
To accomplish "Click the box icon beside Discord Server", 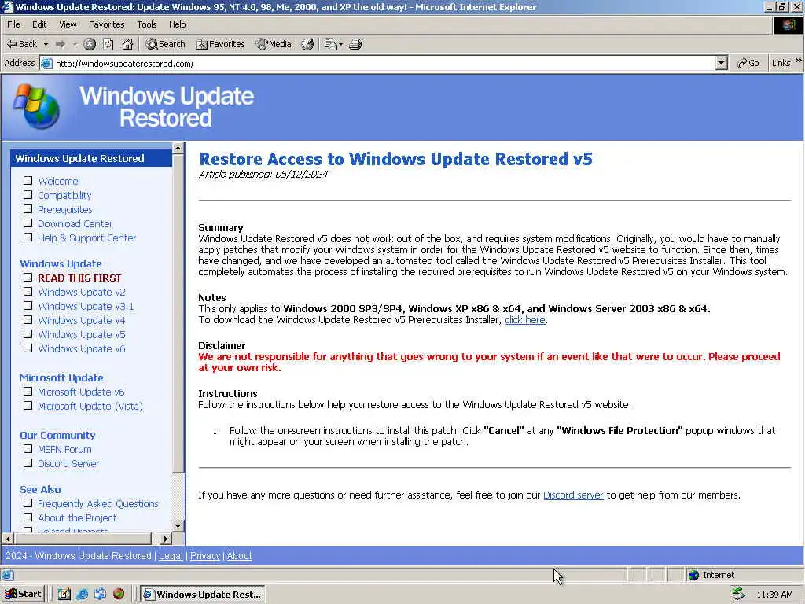I will pos(28,463).
